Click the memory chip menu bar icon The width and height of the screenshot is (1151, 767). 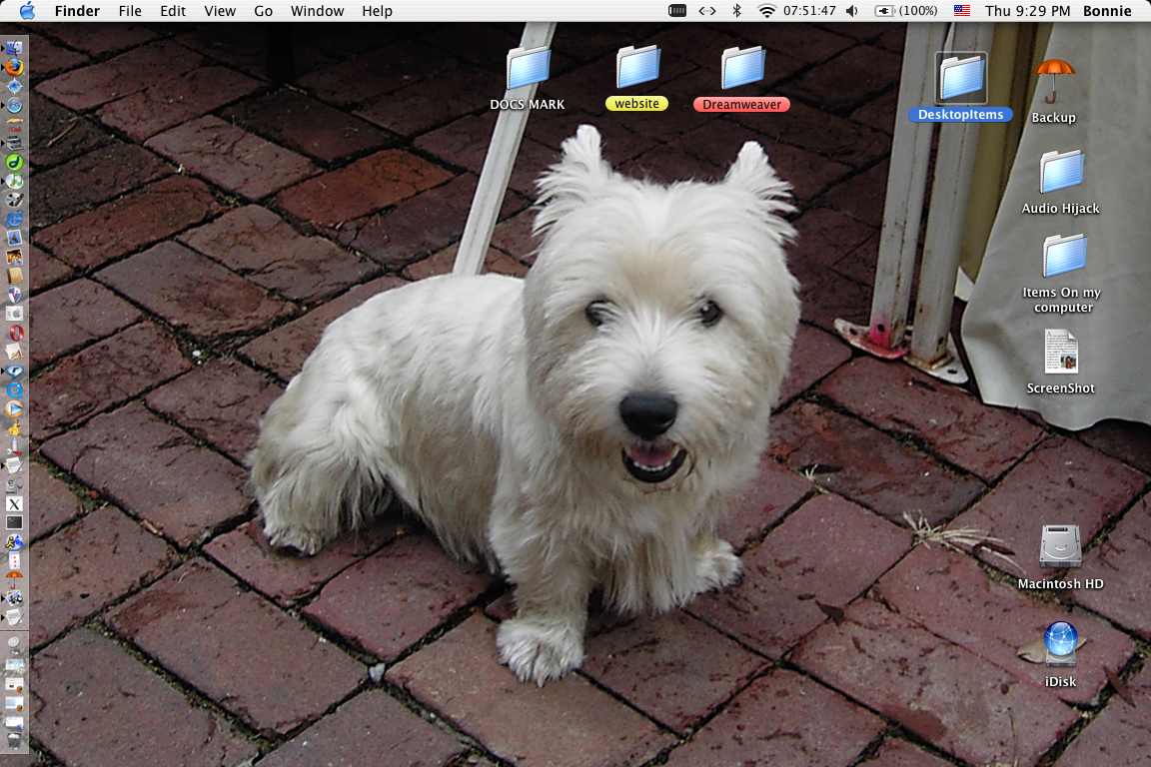(677, 10)
